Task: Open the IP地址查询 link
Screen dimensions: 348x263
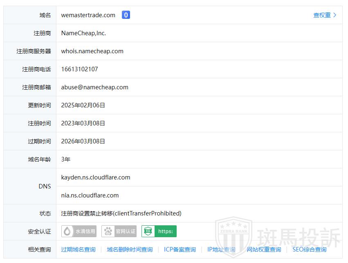Action: pos(221,249)
